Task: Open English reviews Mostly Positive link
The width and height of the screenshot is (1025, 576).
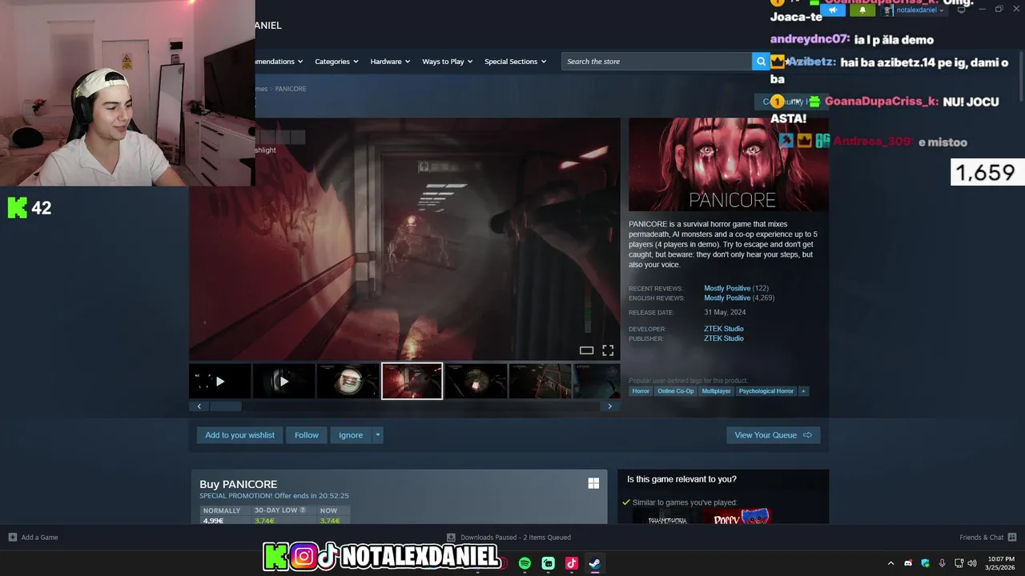Action: (x=727, y=298)
